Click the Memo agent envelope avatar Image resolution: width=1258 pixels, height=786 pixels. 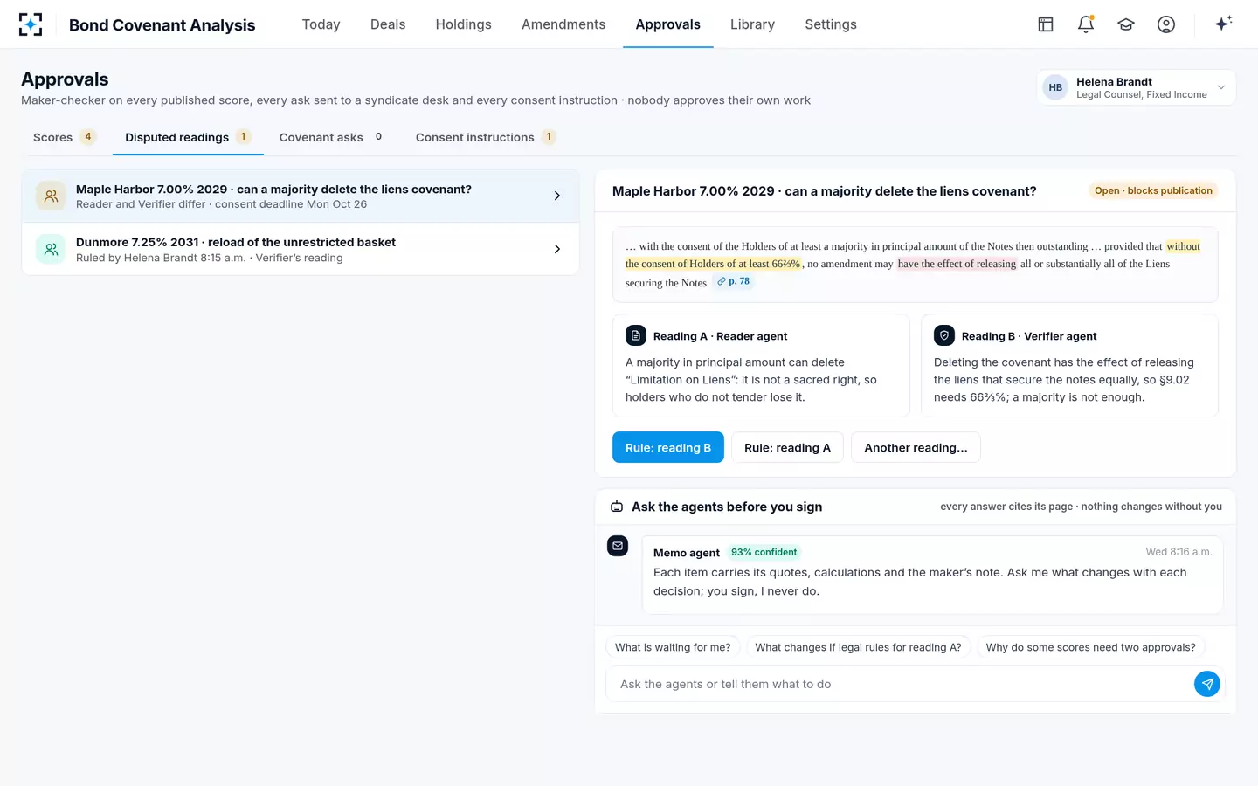(x=618, y=546)
